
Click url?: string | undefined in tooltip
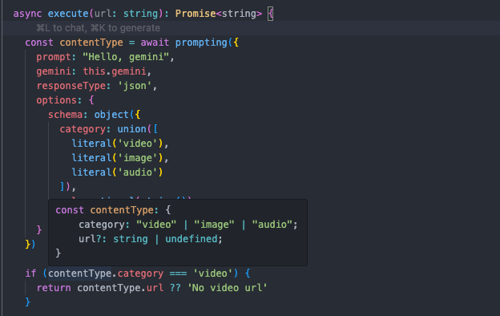tap(150, 239)
